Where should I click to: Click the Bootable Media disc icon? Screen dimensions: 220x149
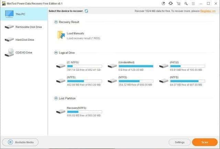(10, 142)
